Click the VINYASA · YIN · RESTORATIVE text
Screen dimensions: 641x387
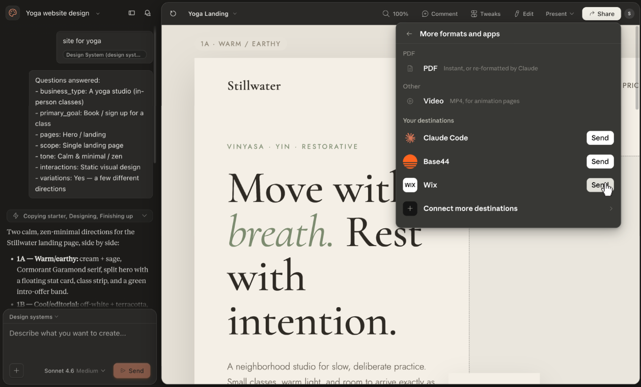pyautogui.click(x=293, y=146)
